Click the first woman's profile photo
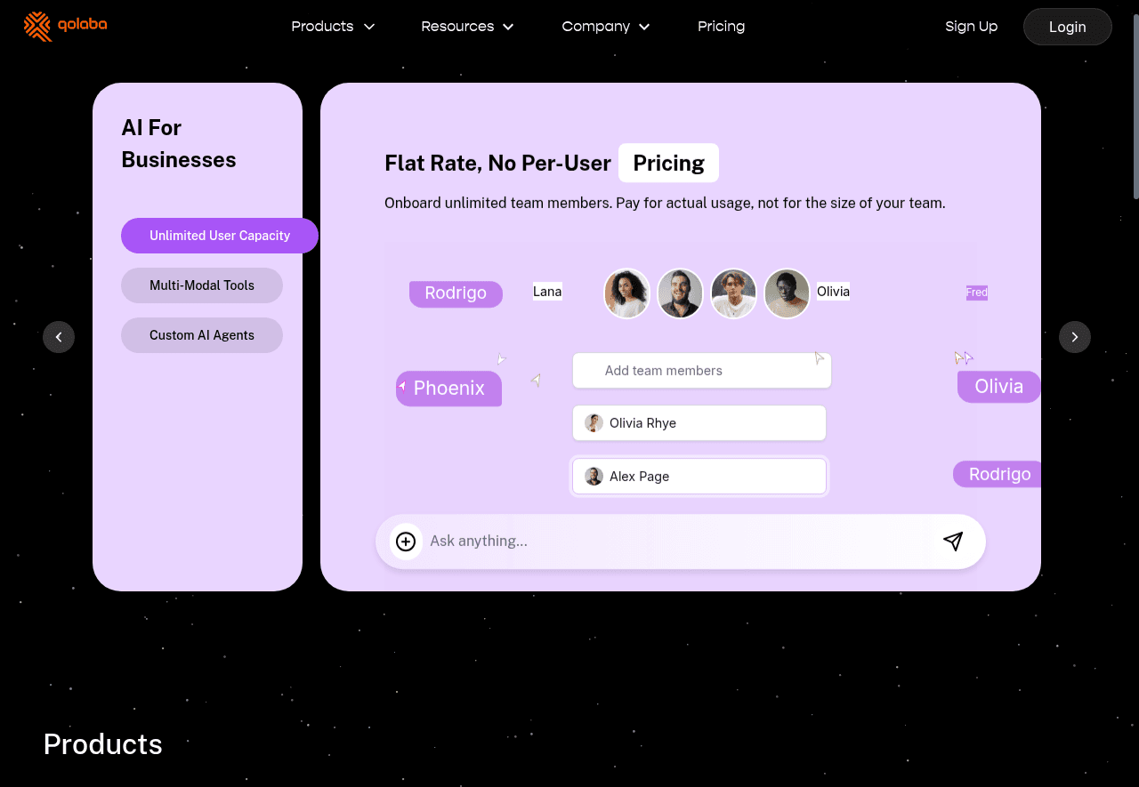This screenshot has height=787, width=1139. point(626,293)
